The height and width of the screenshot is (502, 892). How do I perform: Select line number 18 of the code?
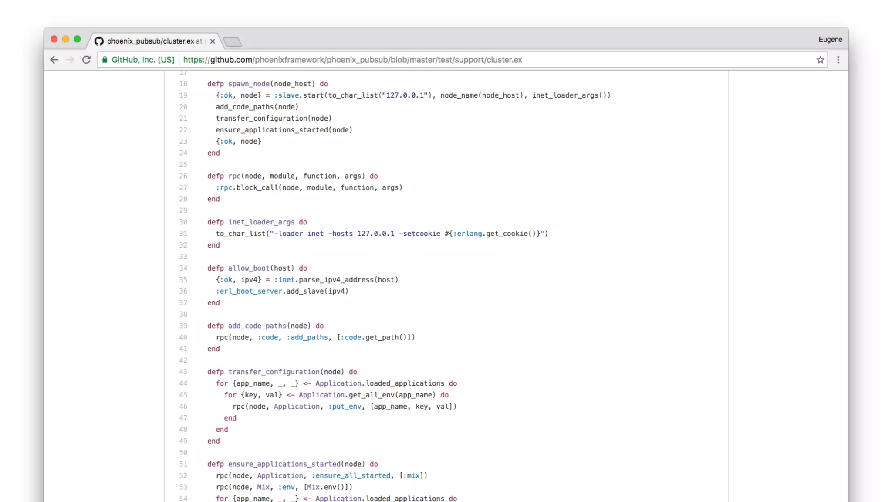point(183,84)
